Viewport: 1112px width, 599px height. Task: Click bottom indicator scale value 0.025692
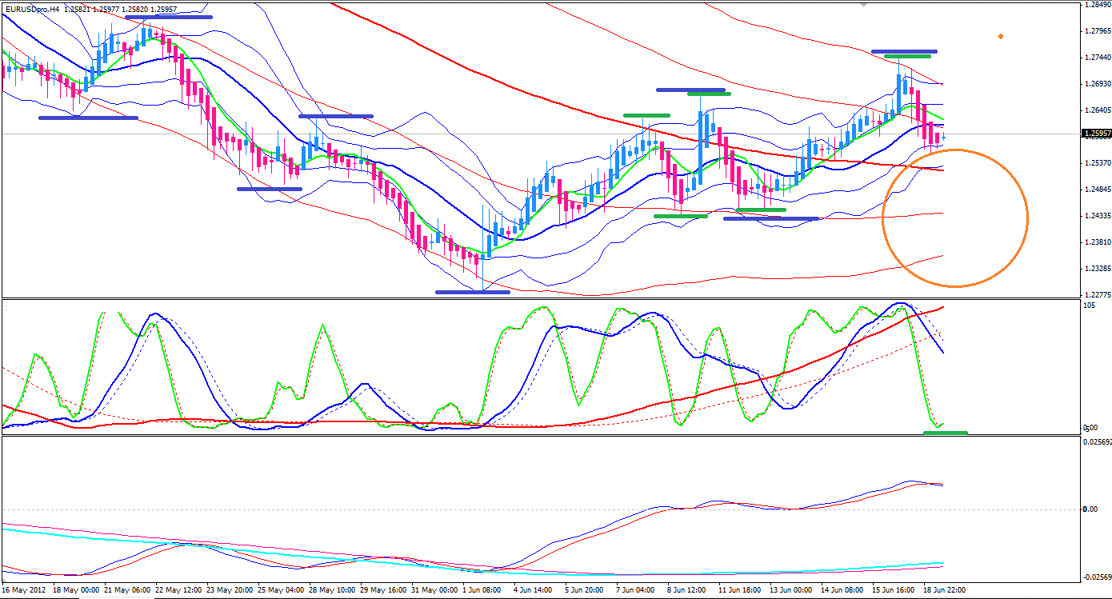[1096, 441]
